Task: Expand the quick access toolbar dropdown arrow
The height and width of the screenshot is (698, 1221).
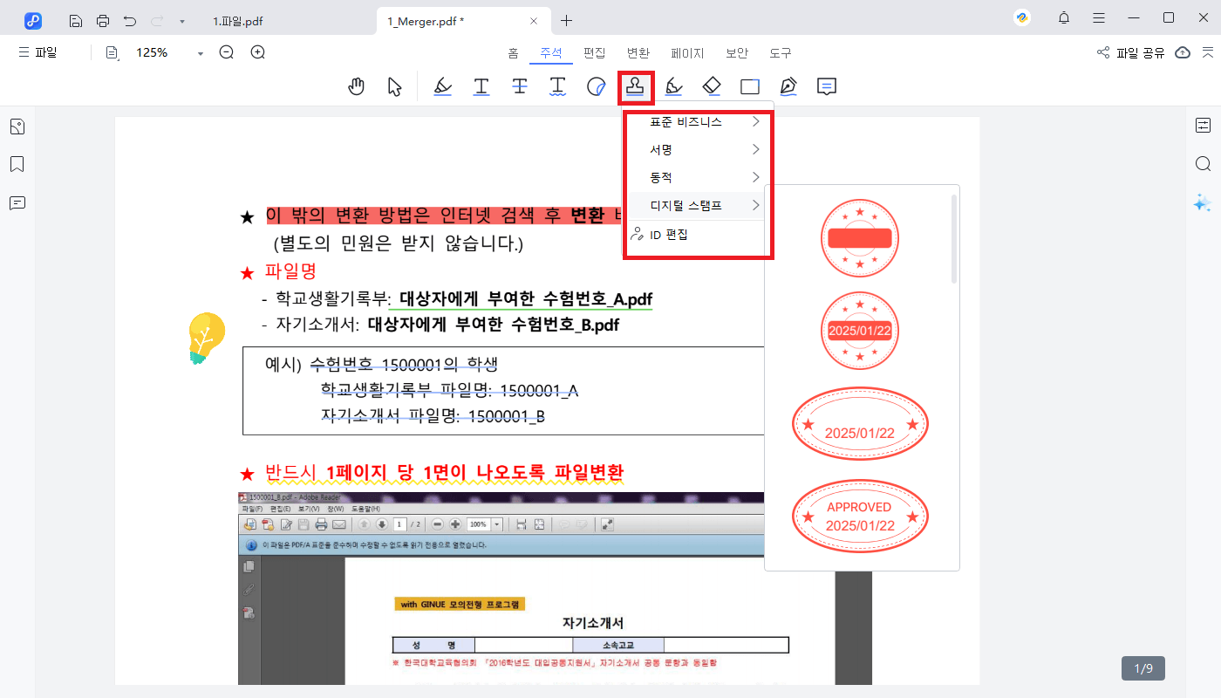Action: [x=181, y=20]
